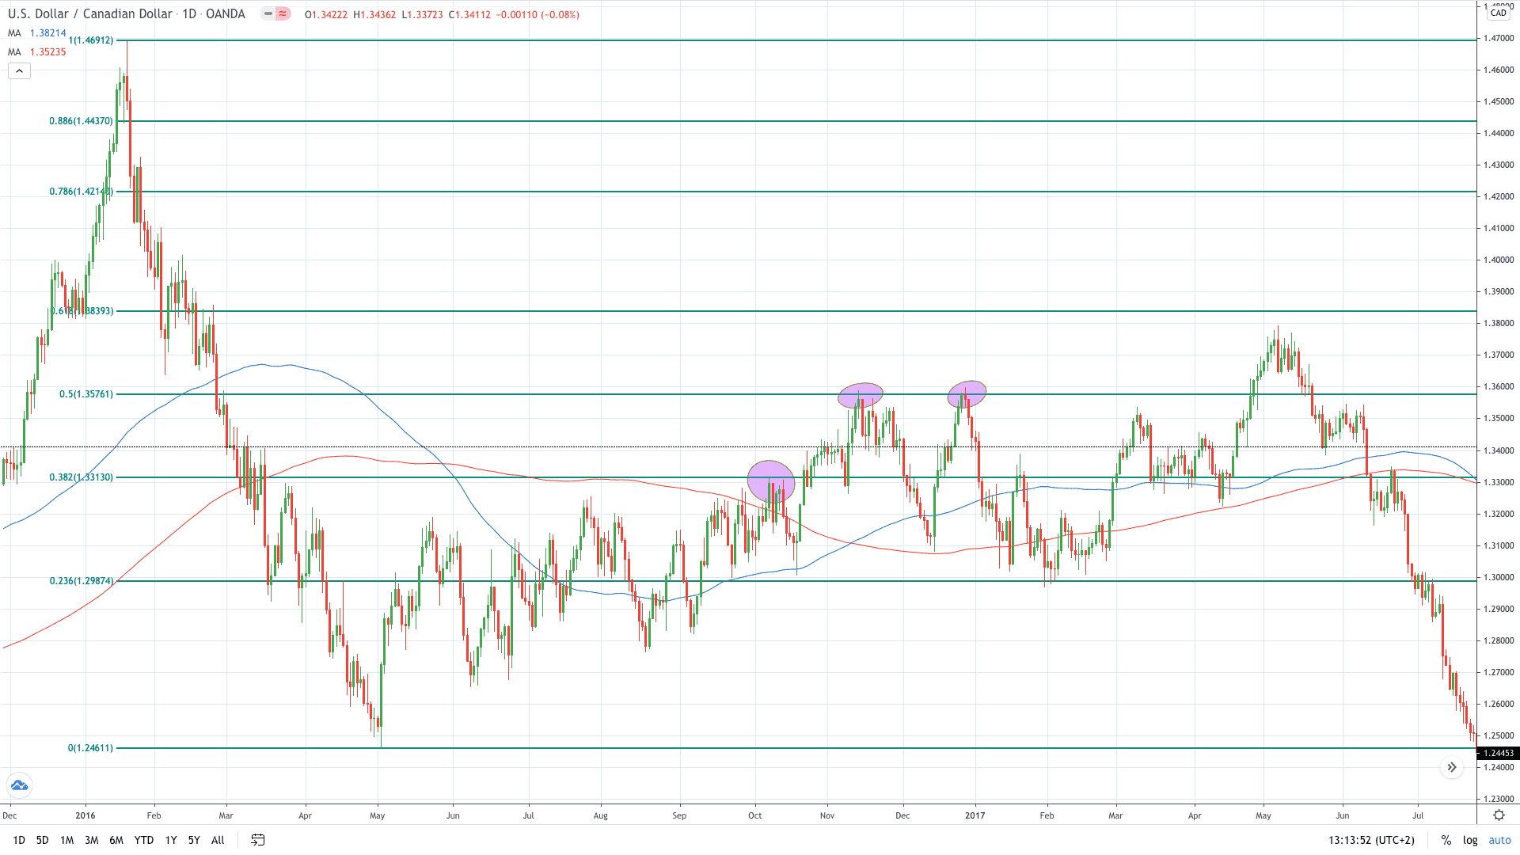Select the blue ideas cloud icon
The width and height of the screenshot is (1520, 855).
tap(18, 785)
